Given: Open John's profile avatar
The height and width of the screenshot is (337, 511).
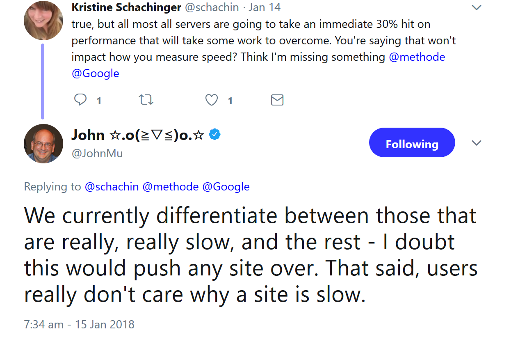Looking at the screenshot, I should (x=43, y=144).
